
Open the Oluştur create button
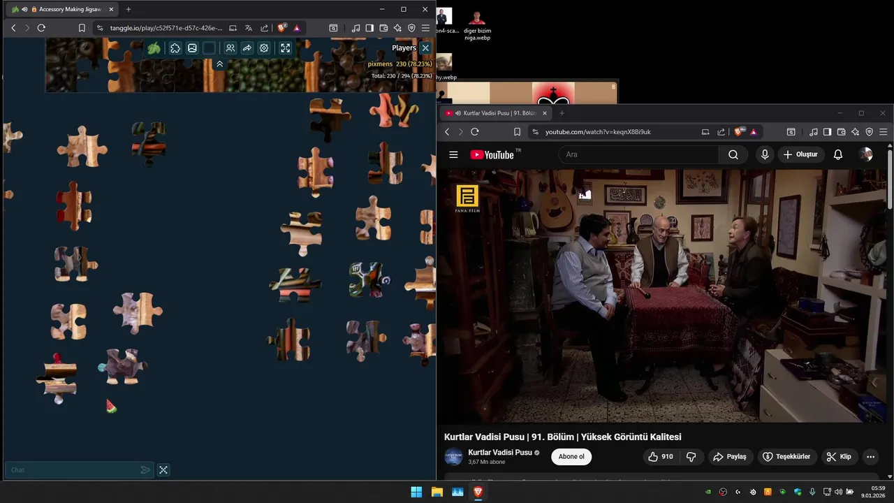tap(800, 154)
